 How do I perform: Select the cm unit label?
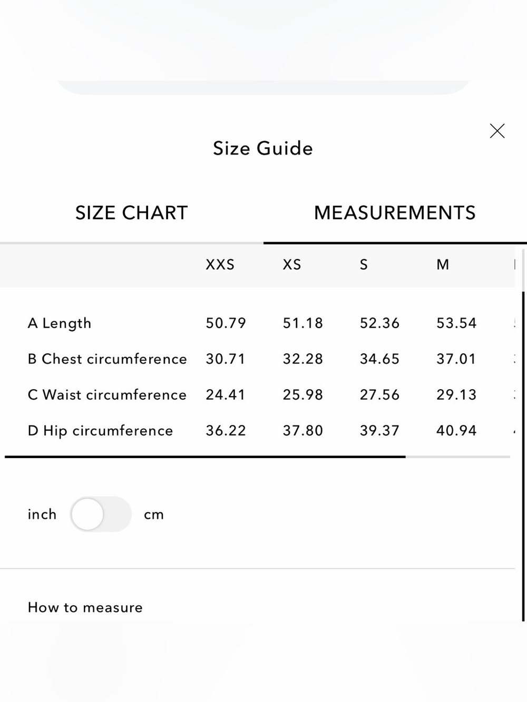pyautogui.click(x=154, y=515)
